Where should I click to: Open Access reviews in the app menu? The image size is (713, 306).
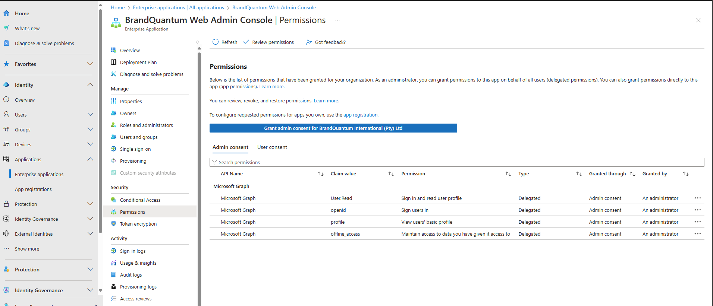point(136,299)
